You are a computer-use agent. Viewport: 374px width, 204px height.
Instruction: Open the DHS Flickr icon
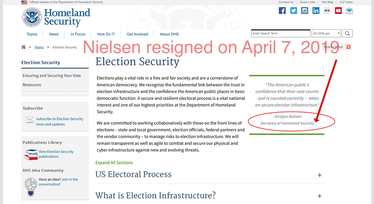[327, 11]
